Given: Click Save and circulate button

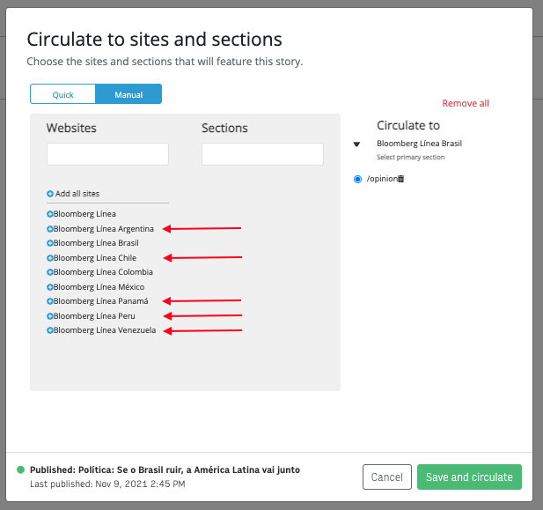Looking at the screenshot, I should click(x=469, y=477).
